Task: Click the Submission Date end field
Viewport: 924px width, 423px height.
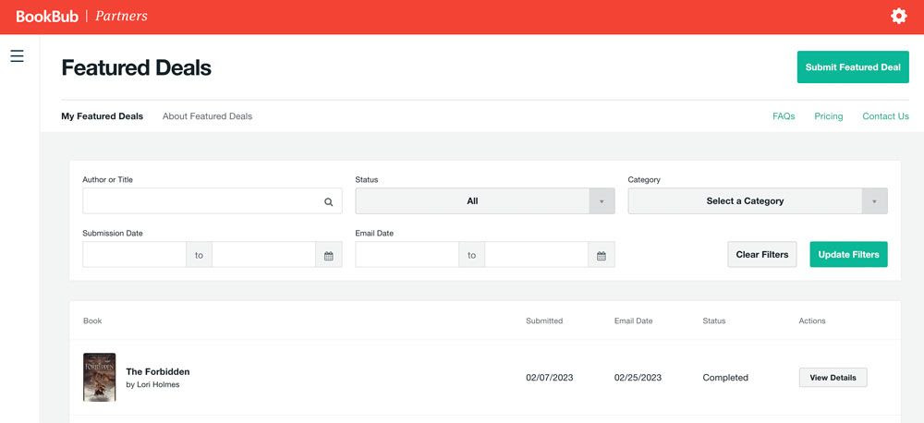Action: [264, 255]
